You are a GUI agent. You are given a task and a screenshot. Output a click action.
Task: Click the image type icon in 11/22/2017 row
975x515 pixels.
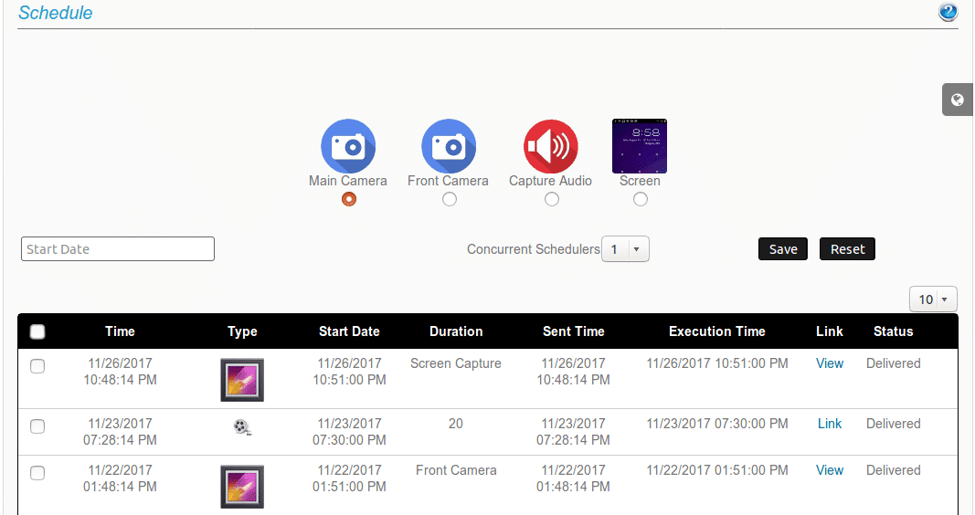[x=242, y=487]
